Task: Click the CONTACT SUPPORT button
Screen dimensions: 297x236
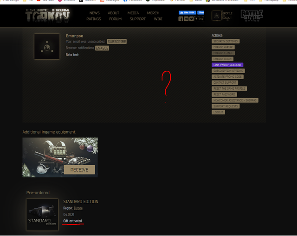Action: (225, 82)
